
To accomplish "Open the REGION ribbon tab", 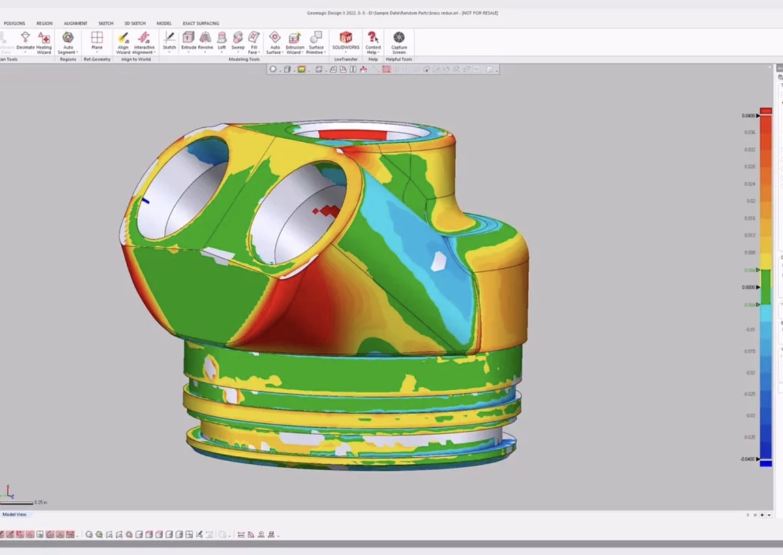I will pos(44,23).
